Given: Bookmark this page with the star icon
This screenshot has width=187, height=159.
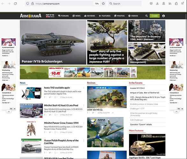Looking at the screenshot, I should pyautogui.click(x=103, y=3).
